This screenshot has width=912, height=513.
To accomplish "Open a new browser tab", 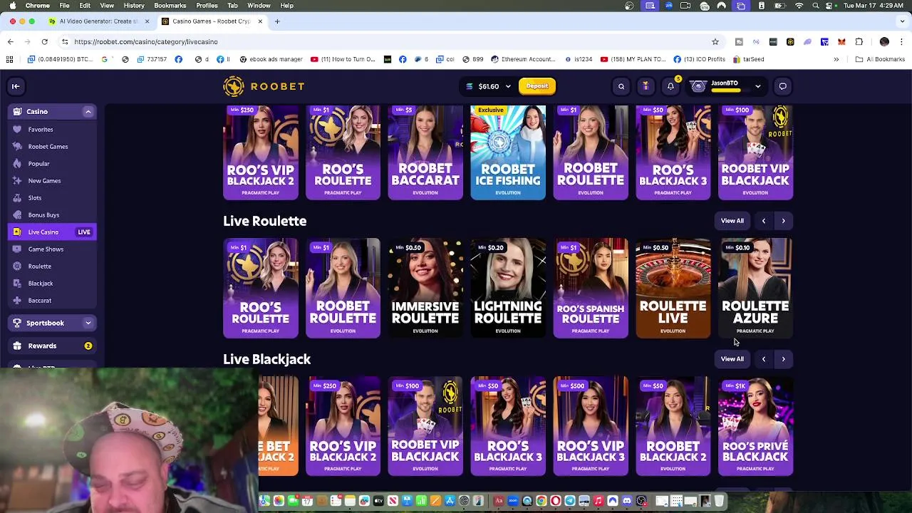I will click(x=277, y=21).
